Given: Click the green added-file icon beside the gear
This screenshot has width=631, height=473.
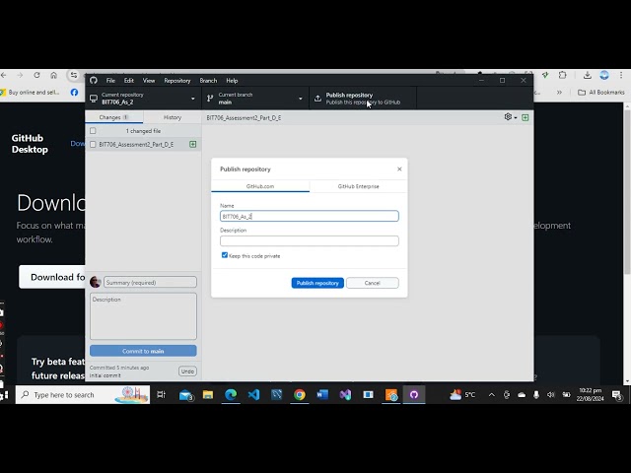Looking at the screenshot, I should click(526, 117).
